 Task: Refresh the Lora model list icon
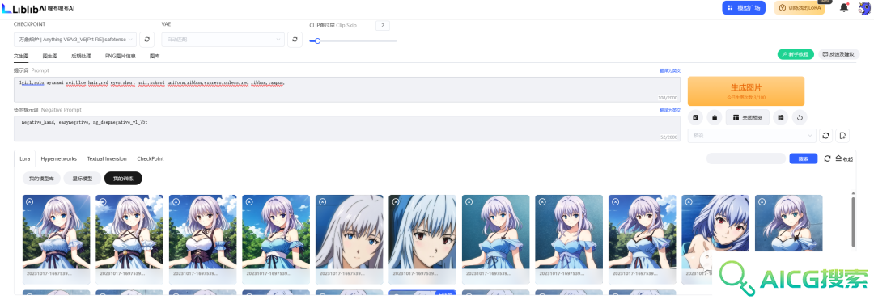click(x=827, y=158)
